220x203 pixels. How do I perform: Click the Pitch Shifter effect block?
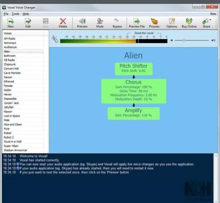133,69
